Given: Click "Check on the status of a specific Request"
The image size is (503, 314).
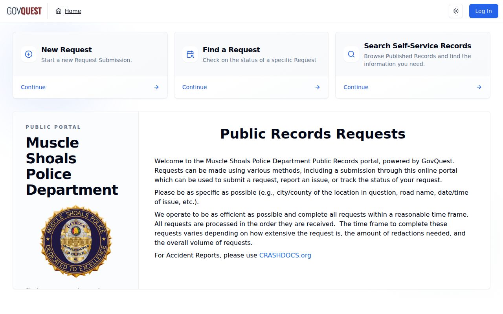Looking at the screenshot, I should pos(260,60).
